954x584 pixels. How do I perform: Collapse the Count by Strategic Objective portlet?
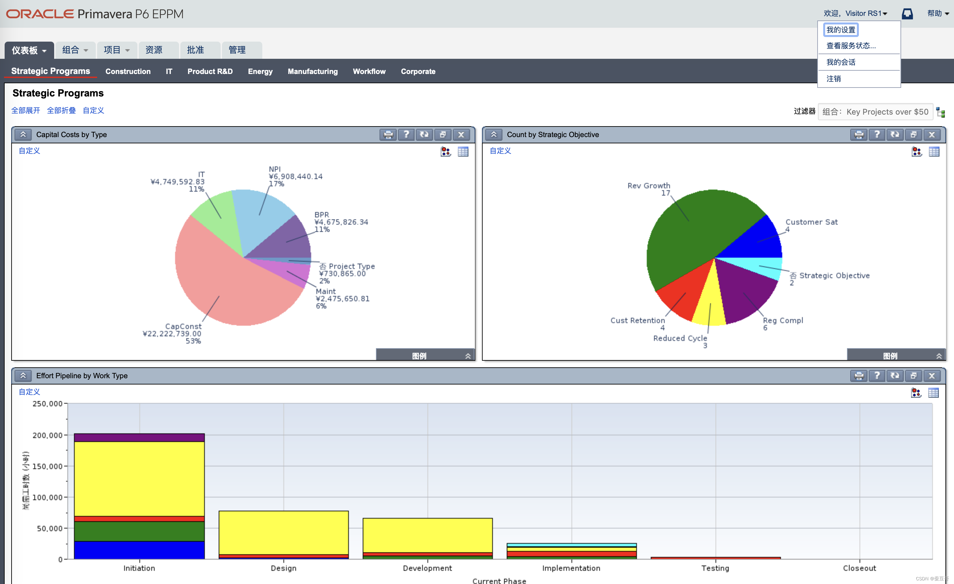click(x=494, y=134)
